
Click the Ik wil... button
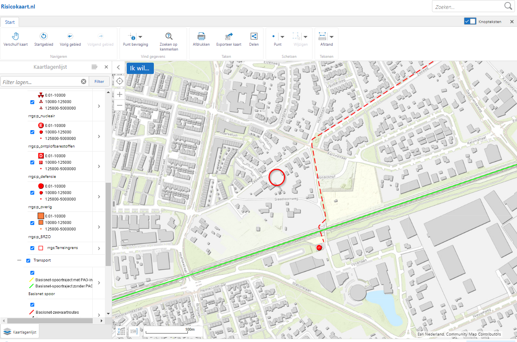[140, 68]
